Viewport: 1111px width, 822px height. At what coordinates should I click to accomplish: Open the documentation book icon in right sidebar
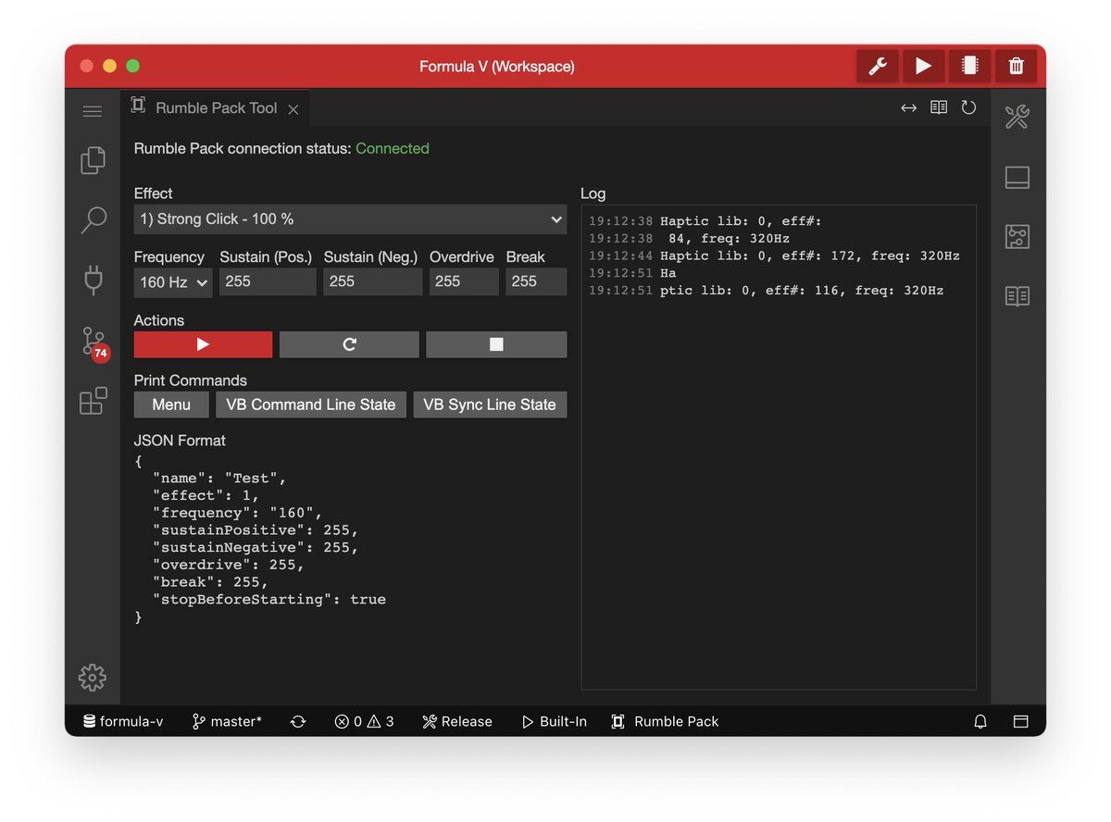pos(1017,296)
